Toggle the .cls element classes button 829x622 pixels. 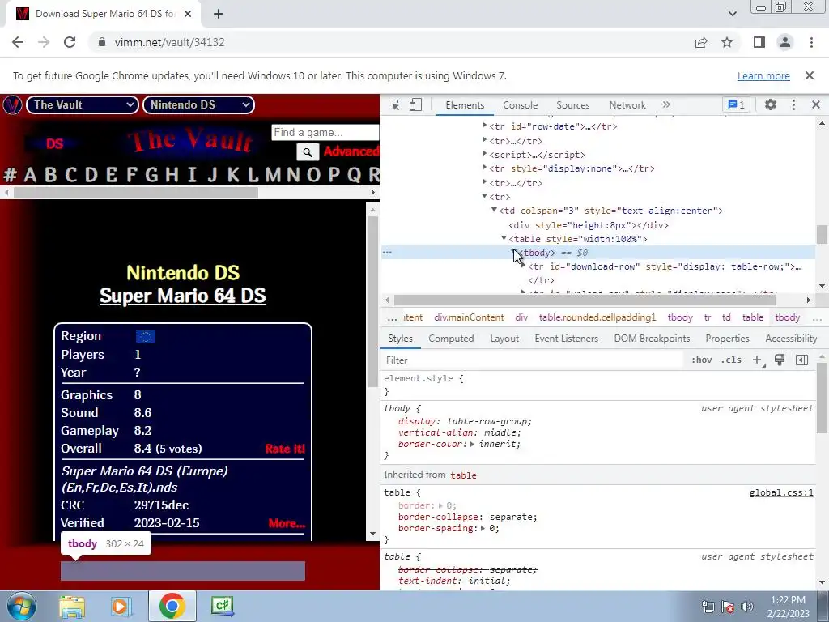[731, 360]
